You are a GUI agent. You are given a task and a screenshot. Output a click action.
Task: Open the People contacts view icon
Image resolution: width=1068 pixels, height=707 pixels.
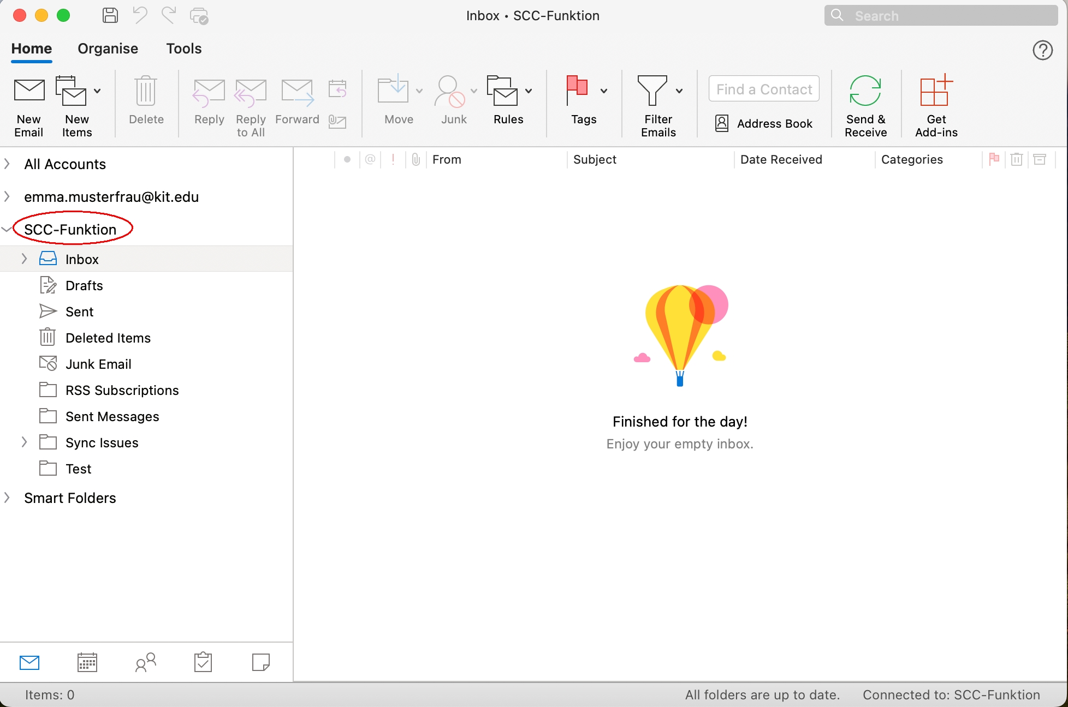click(x=145, y=662)
